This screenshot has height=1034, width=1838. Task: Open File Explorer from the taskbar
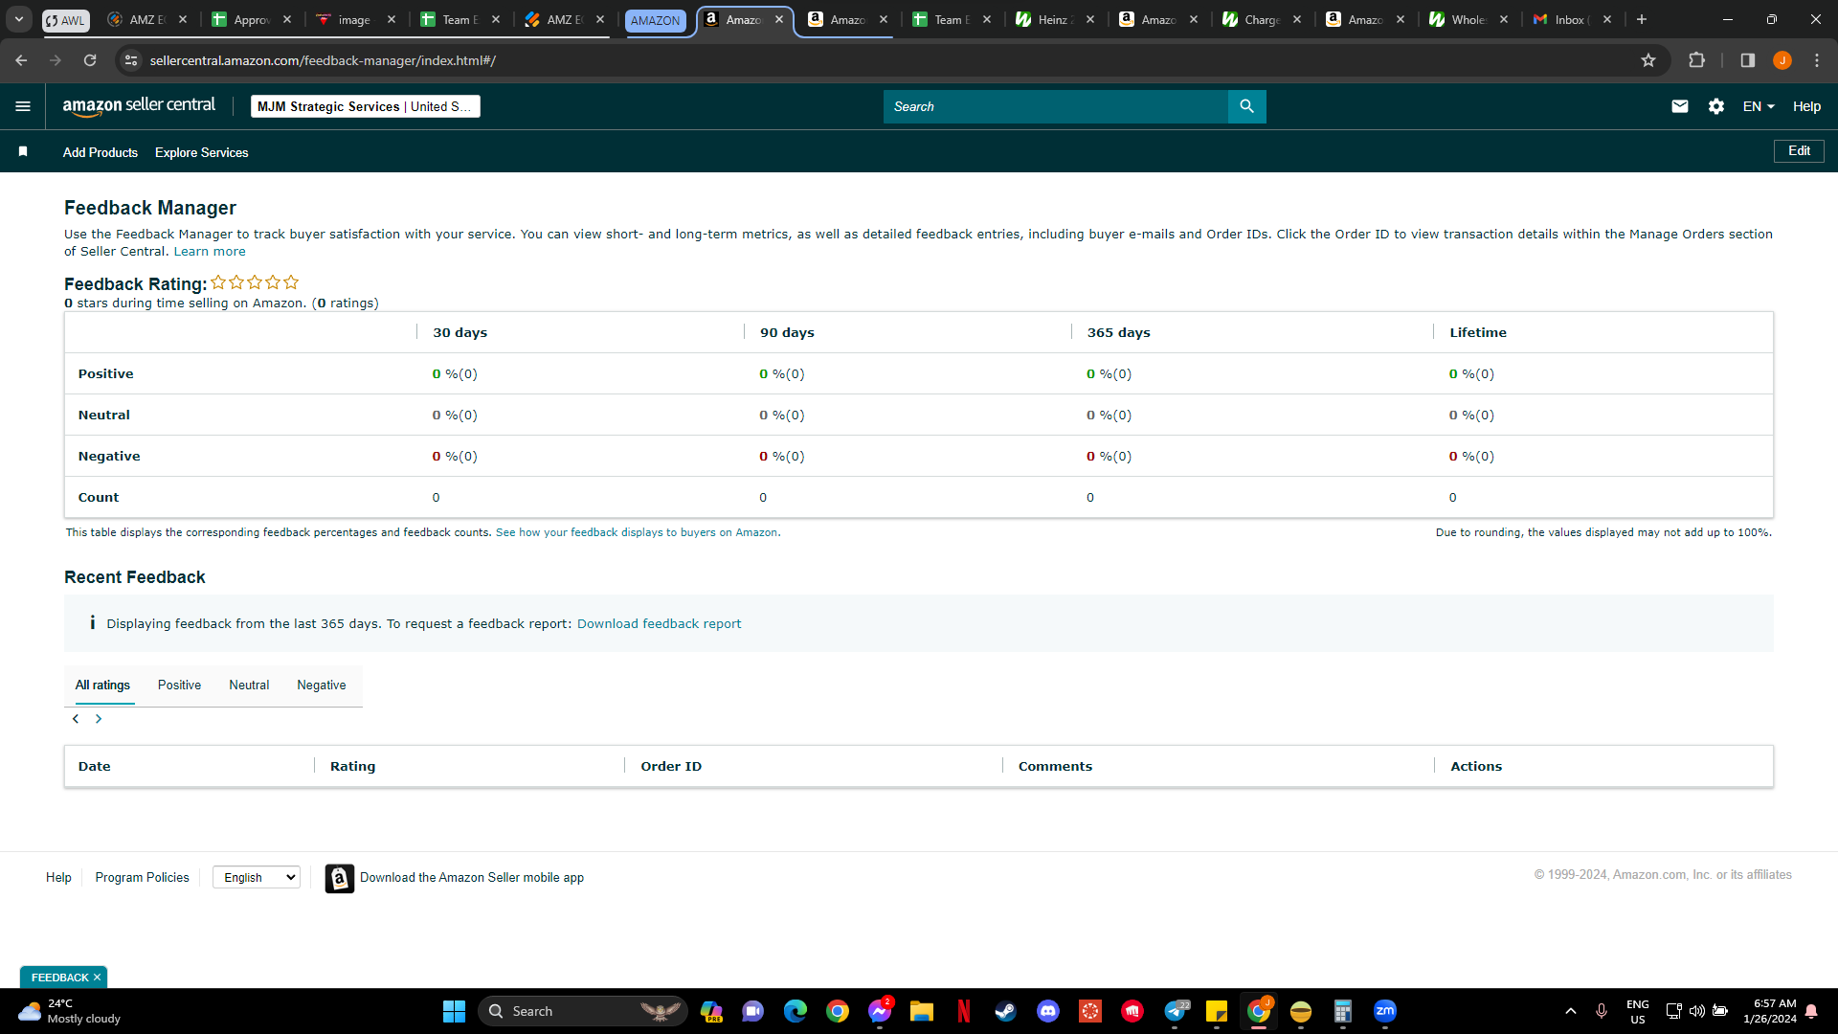[x=921, y=1011]
